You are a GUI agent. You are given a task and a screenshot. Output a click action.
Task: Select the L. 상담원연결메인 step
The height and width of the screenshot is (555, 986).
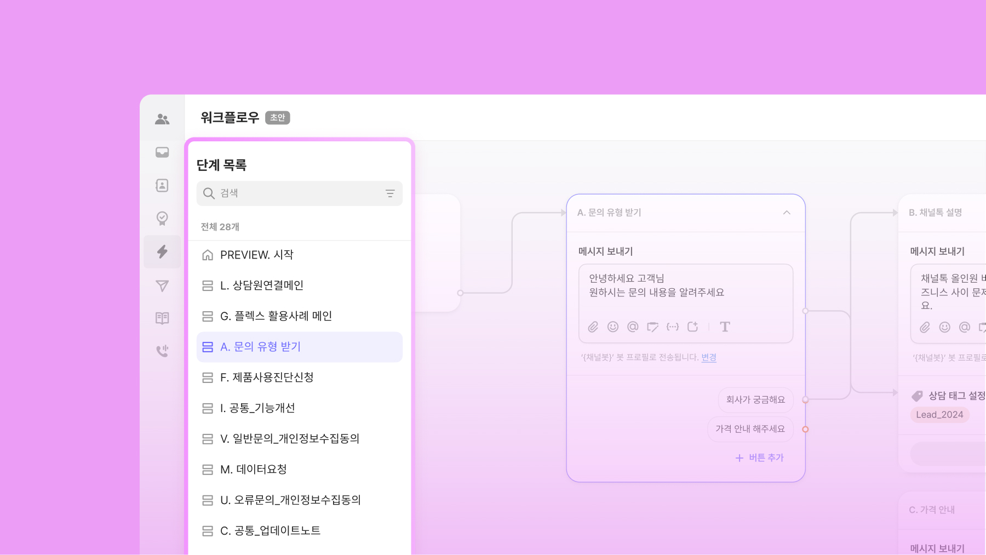coord(299,285)
